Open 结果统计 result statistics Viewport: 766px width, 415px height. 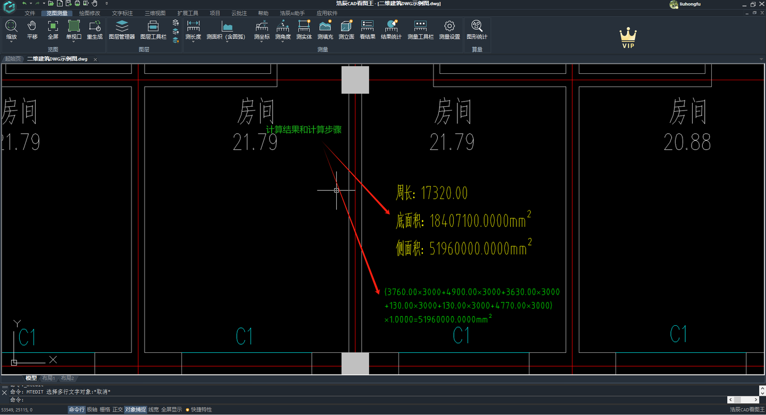point(392,29)
